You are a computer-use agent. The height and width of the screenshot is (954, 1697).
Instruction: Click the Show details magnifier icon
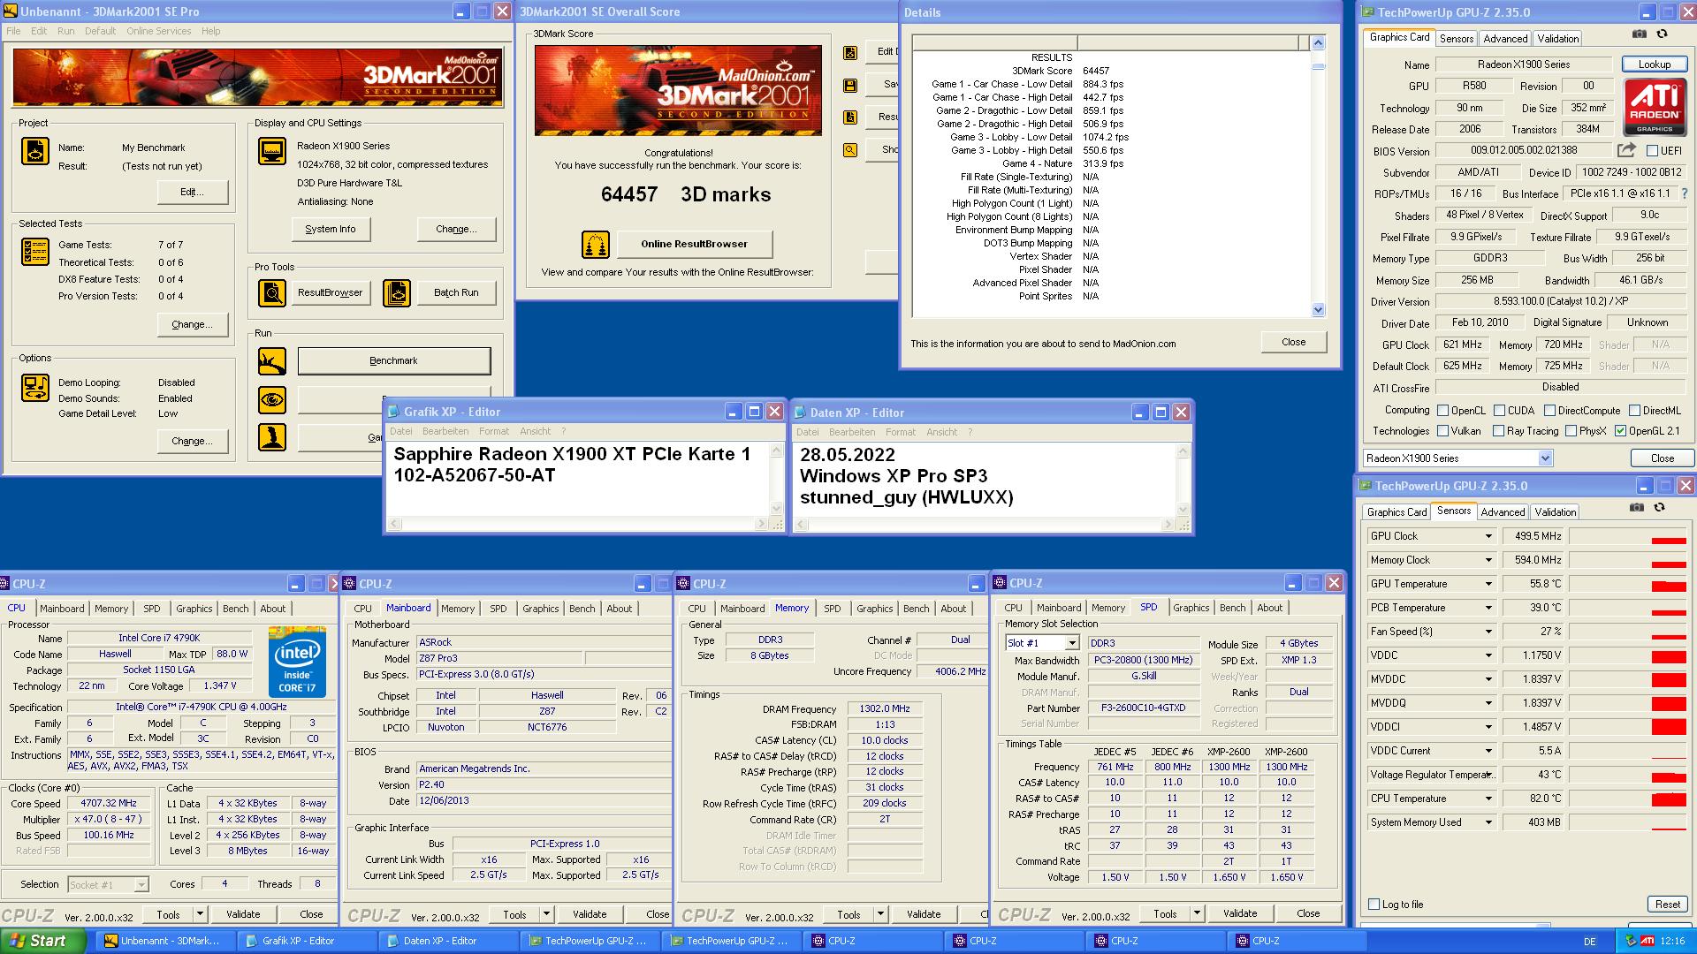click(x=850, y=150)
